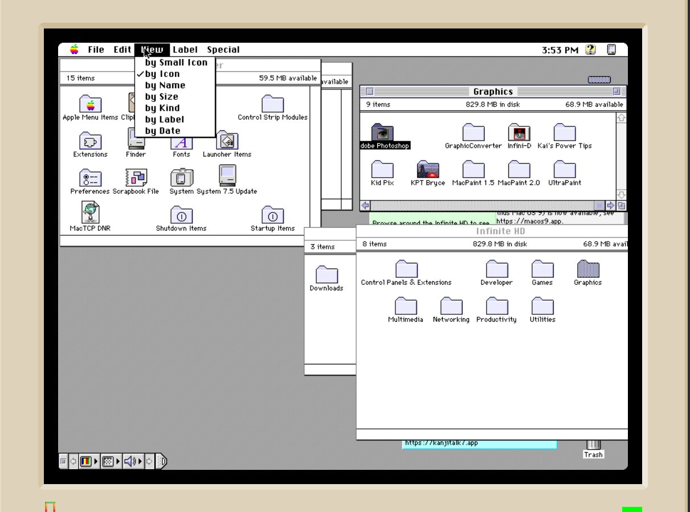Select the Trash icon on desktop
This screenshot has width=690, height=512.
(x=593, y=444)
